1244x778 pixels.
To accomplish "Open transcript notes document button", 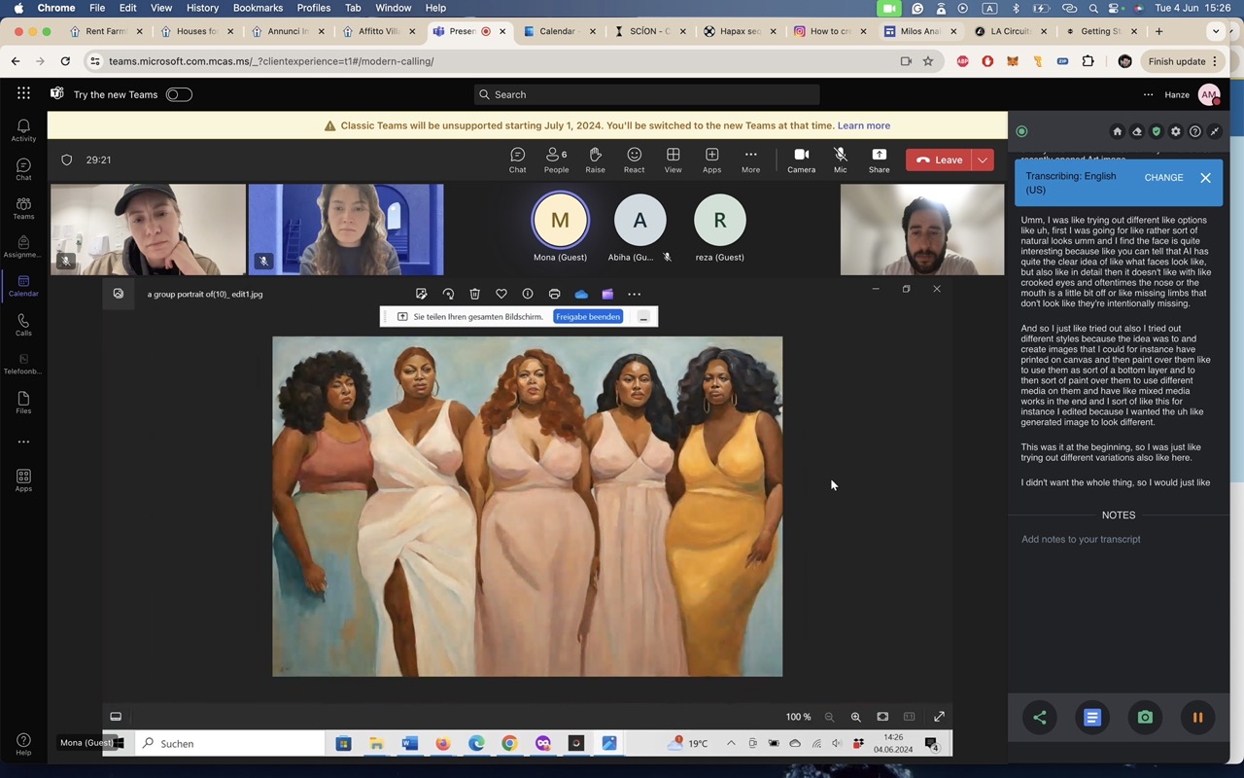I will [x=1092, y=718].
